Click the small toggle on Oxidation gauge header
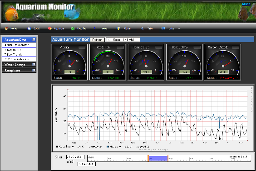This screenshot has width=256, height=171. click(x=120, y=47)
